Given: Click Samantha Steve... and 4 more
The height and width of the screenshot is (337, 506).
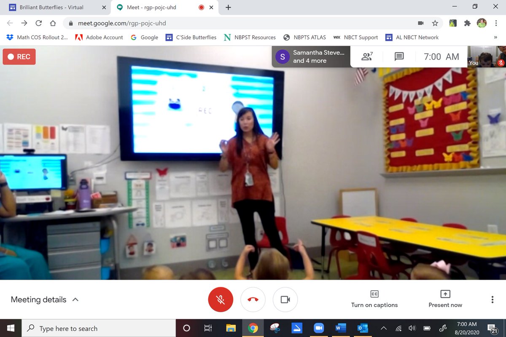Looking at the screenshot, I should (311, 56).
